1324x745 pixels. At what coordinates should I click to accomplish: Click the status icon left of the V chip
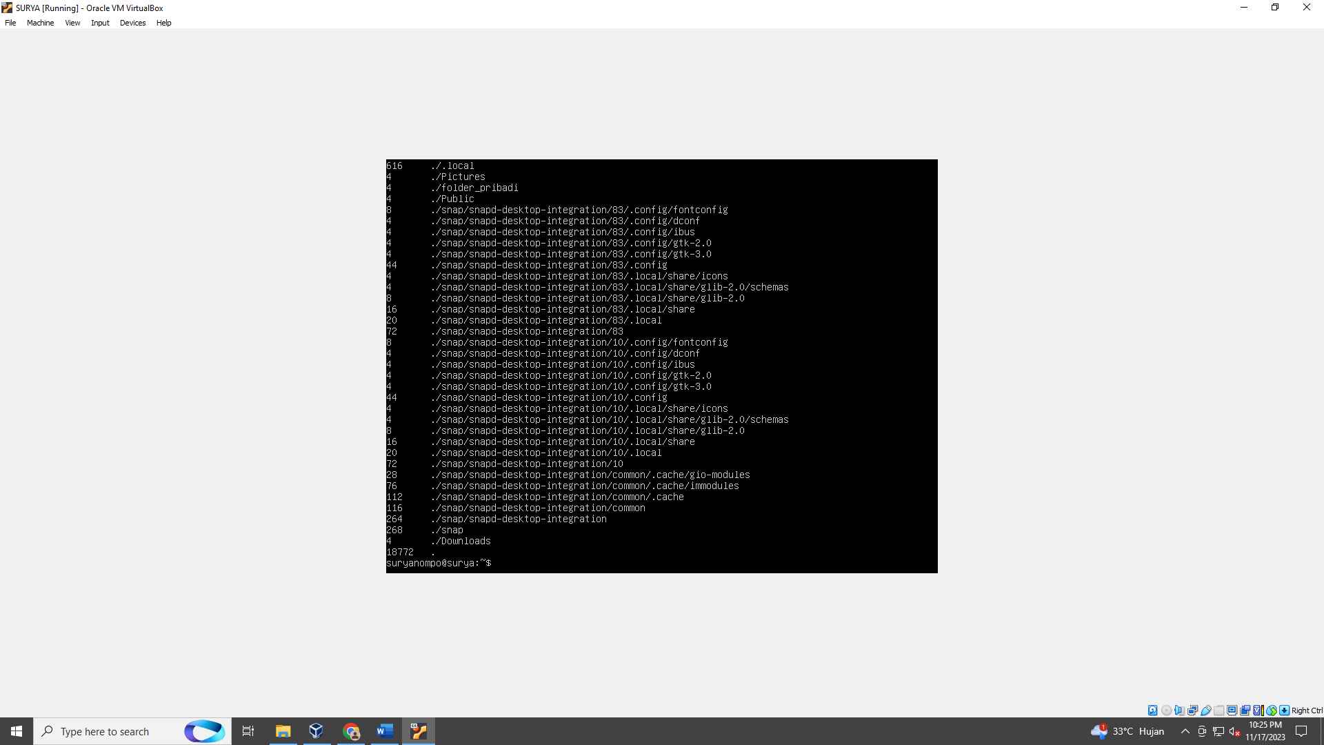tap(1245, 711)
